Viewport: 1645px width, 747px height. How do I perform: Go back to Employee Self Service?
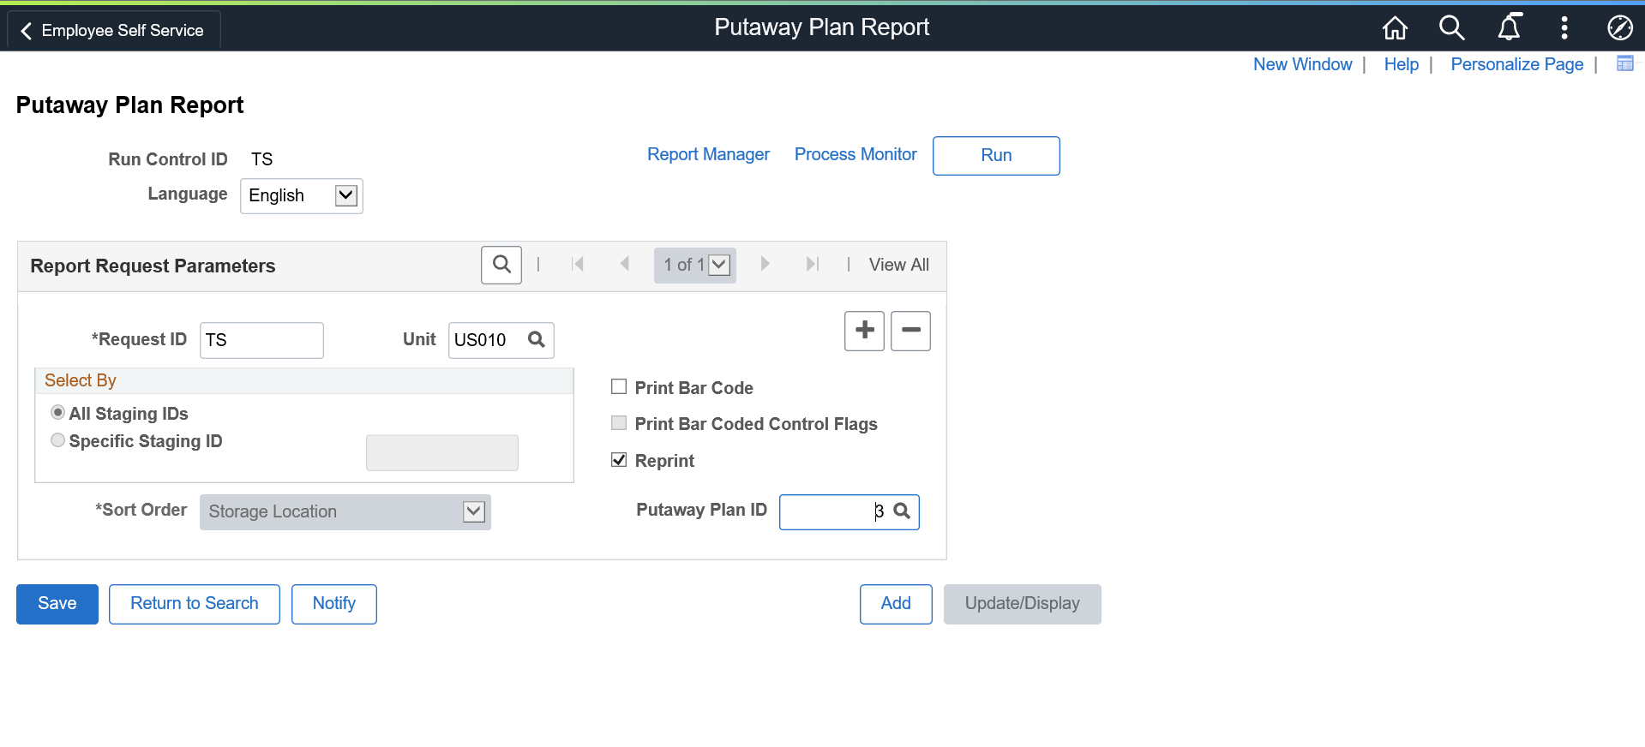pyautogui.click(x=113, y=30)
